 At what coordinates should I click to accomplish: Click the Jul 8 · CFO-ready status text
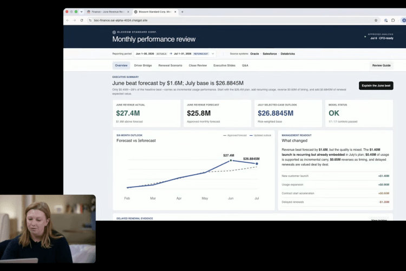point(382,38)
